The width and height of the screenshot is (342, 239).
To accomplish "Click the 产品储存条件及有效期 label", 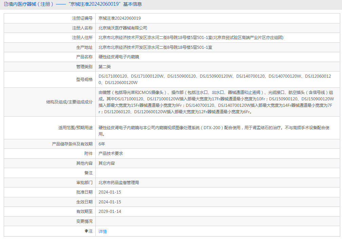I will [x=72, y=144].
